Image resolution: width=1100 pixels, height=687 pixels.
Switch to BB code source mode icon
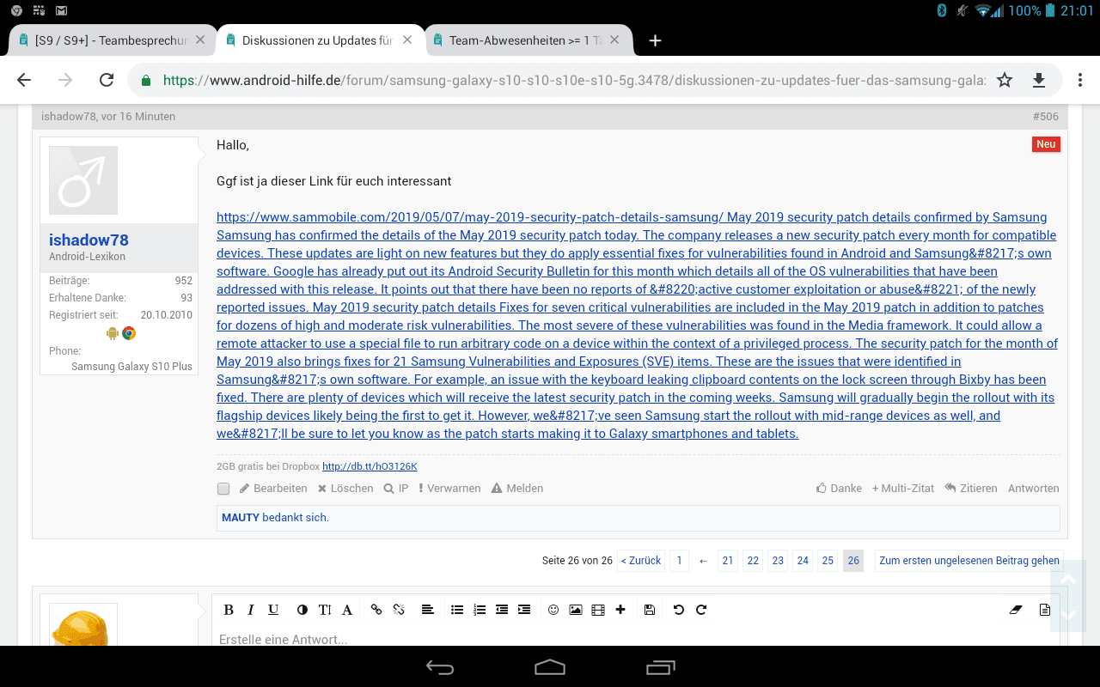click(x=1045, y=610)
